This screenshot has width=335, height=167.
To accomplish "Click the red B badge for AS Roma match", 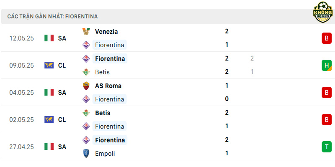I will (327, 92).
